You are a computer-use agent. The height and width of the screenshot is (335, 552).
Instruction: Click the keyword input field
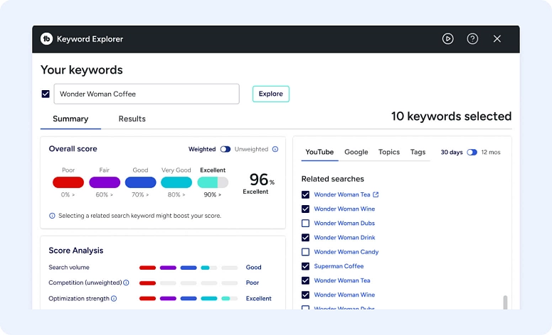147,94
